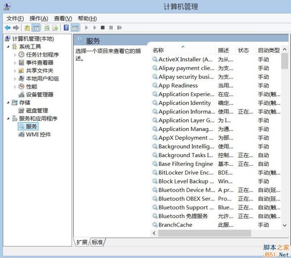291x258 pixels.
Task: Click the Restart Service icon
Action: tap(119, 28)
